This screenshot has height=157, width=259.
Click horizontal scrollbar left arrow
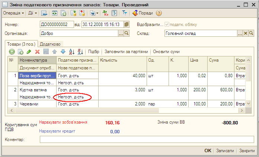(12, 110)
